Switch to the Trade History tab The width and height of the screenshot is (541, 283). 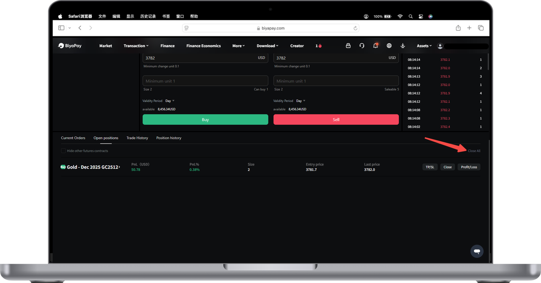(x=137, y=138)
